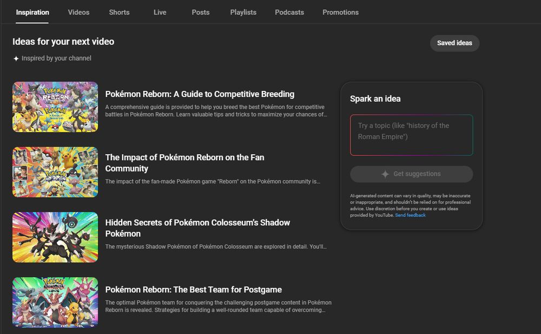Click the AI-generated content disclaimer text

(x=410, y=206)
